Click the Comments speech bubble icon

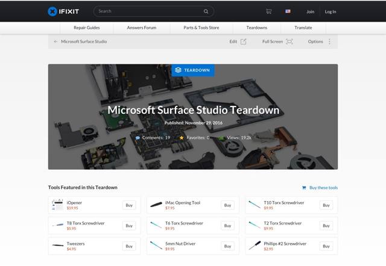click(138, 138)
